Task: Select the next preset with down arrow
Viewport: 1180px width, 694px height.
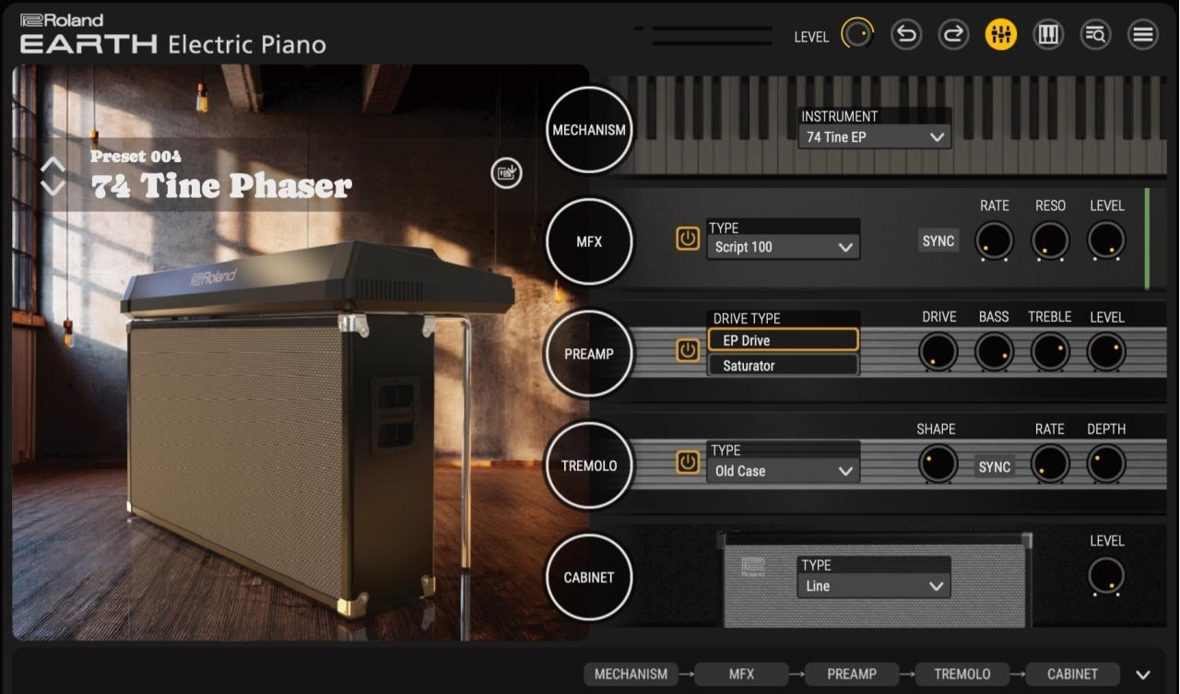Action: pyautogui.click(x=53, y=187)
